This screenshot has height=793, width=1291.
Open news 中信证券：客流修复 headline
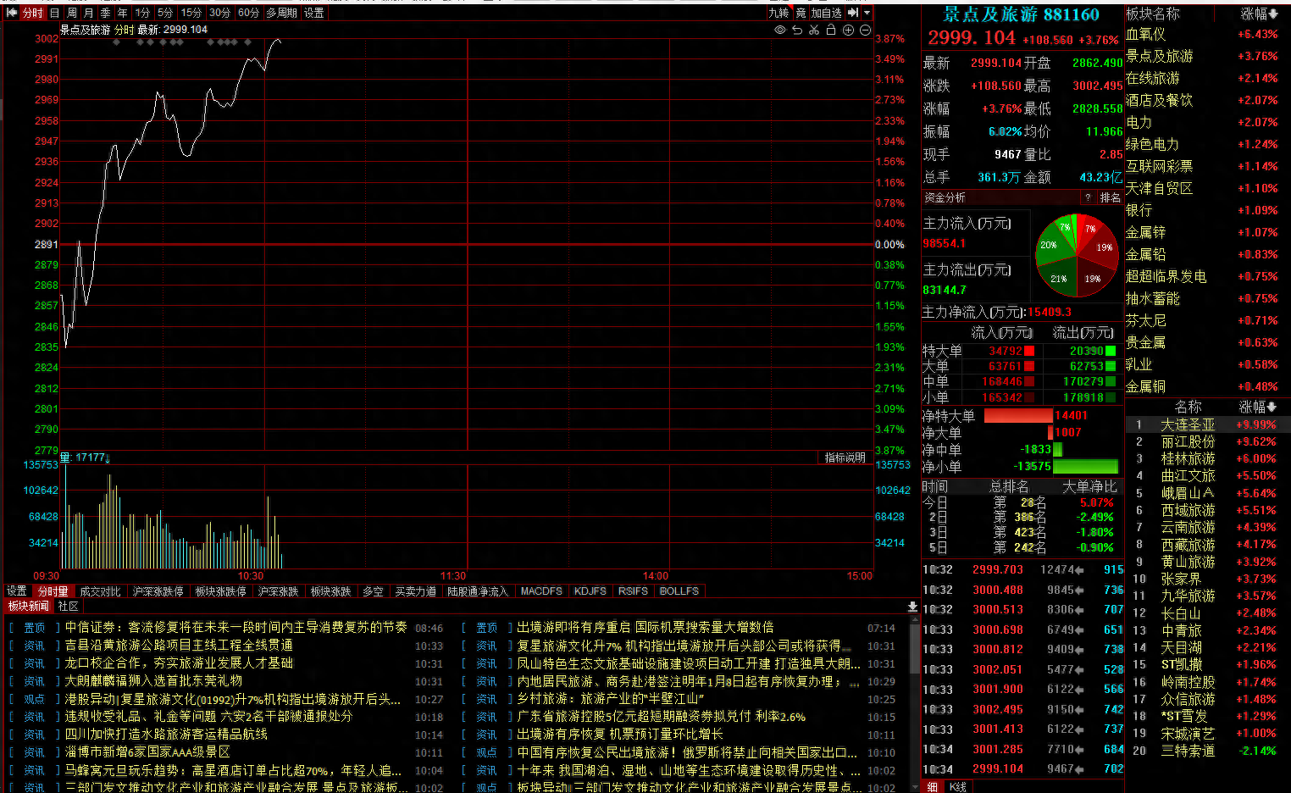point(235,628)
